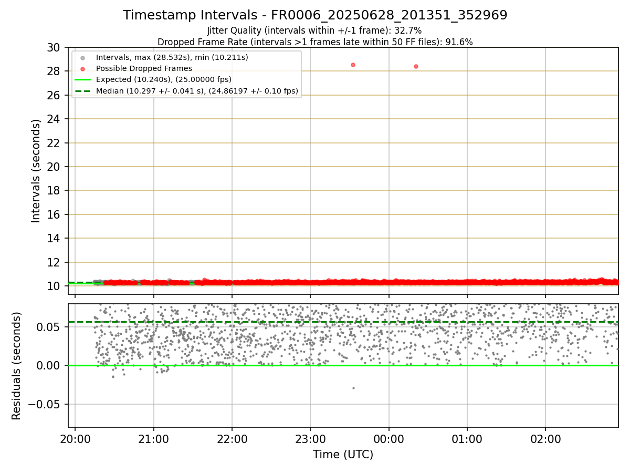The width and height of the screenshot is (630, 473).
Task: Click the x-axis tick label '01:00'
Action: pyautogui.click(x=467, y=438)
